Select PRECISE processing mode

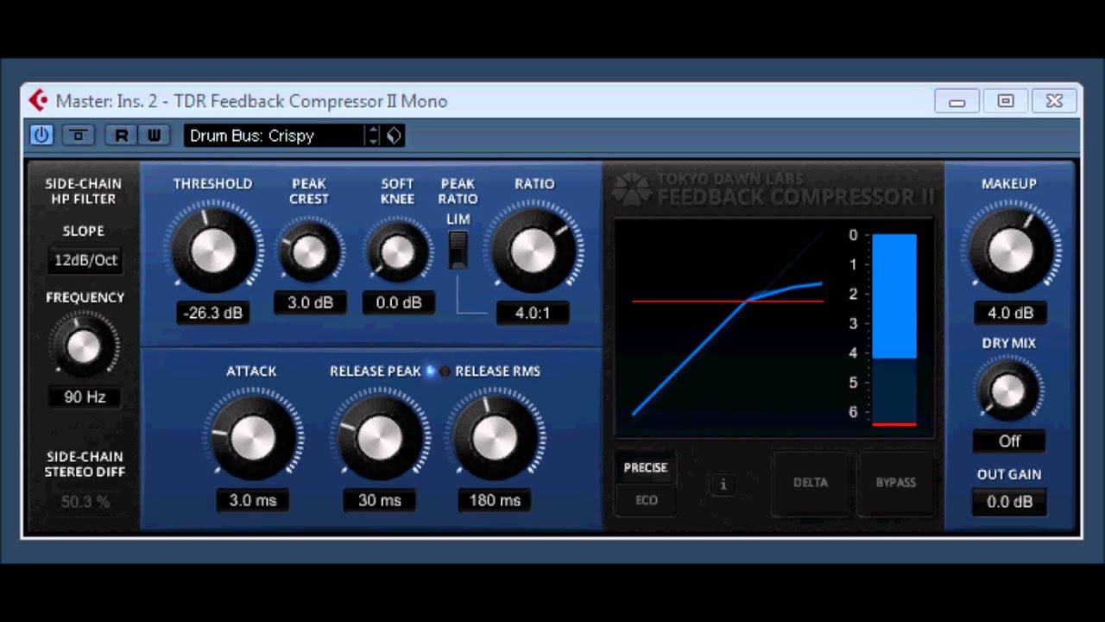coord(646,467)
